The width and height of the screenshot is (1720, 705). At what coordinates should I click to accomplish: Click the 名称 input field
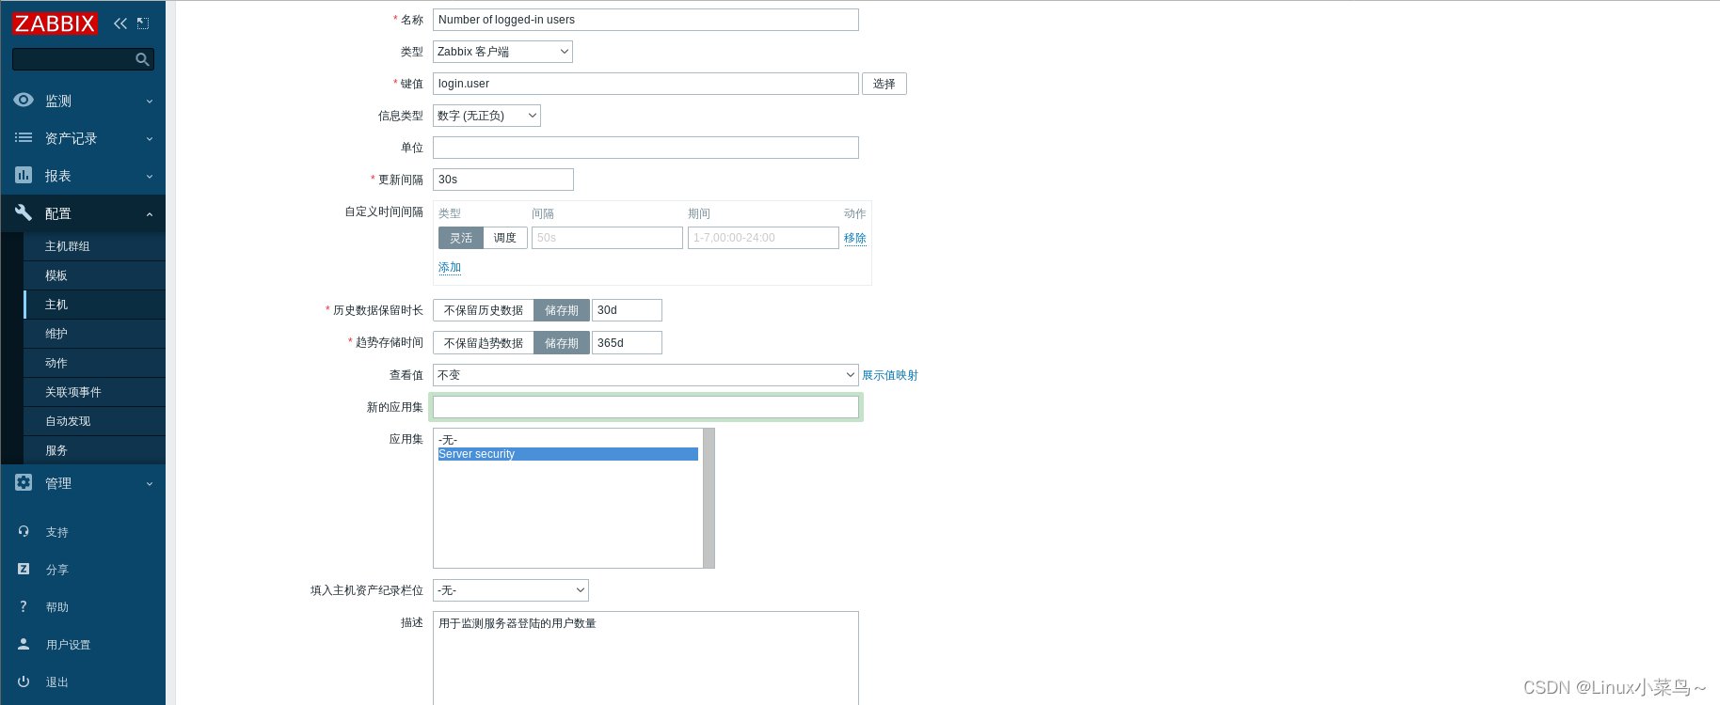click(645, 20)
